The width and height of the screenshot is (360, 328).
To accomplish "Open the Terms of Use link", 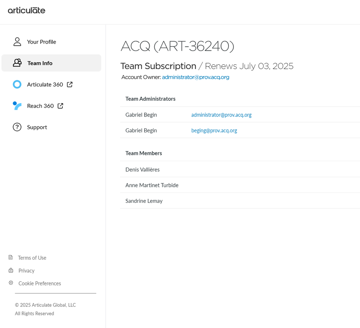I will pyautogui.click(x=32, y=258).
